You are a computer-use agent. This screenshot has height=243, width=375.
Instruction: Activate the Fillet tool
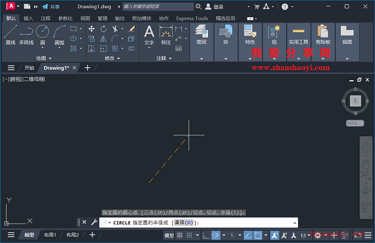pos(115,39)
